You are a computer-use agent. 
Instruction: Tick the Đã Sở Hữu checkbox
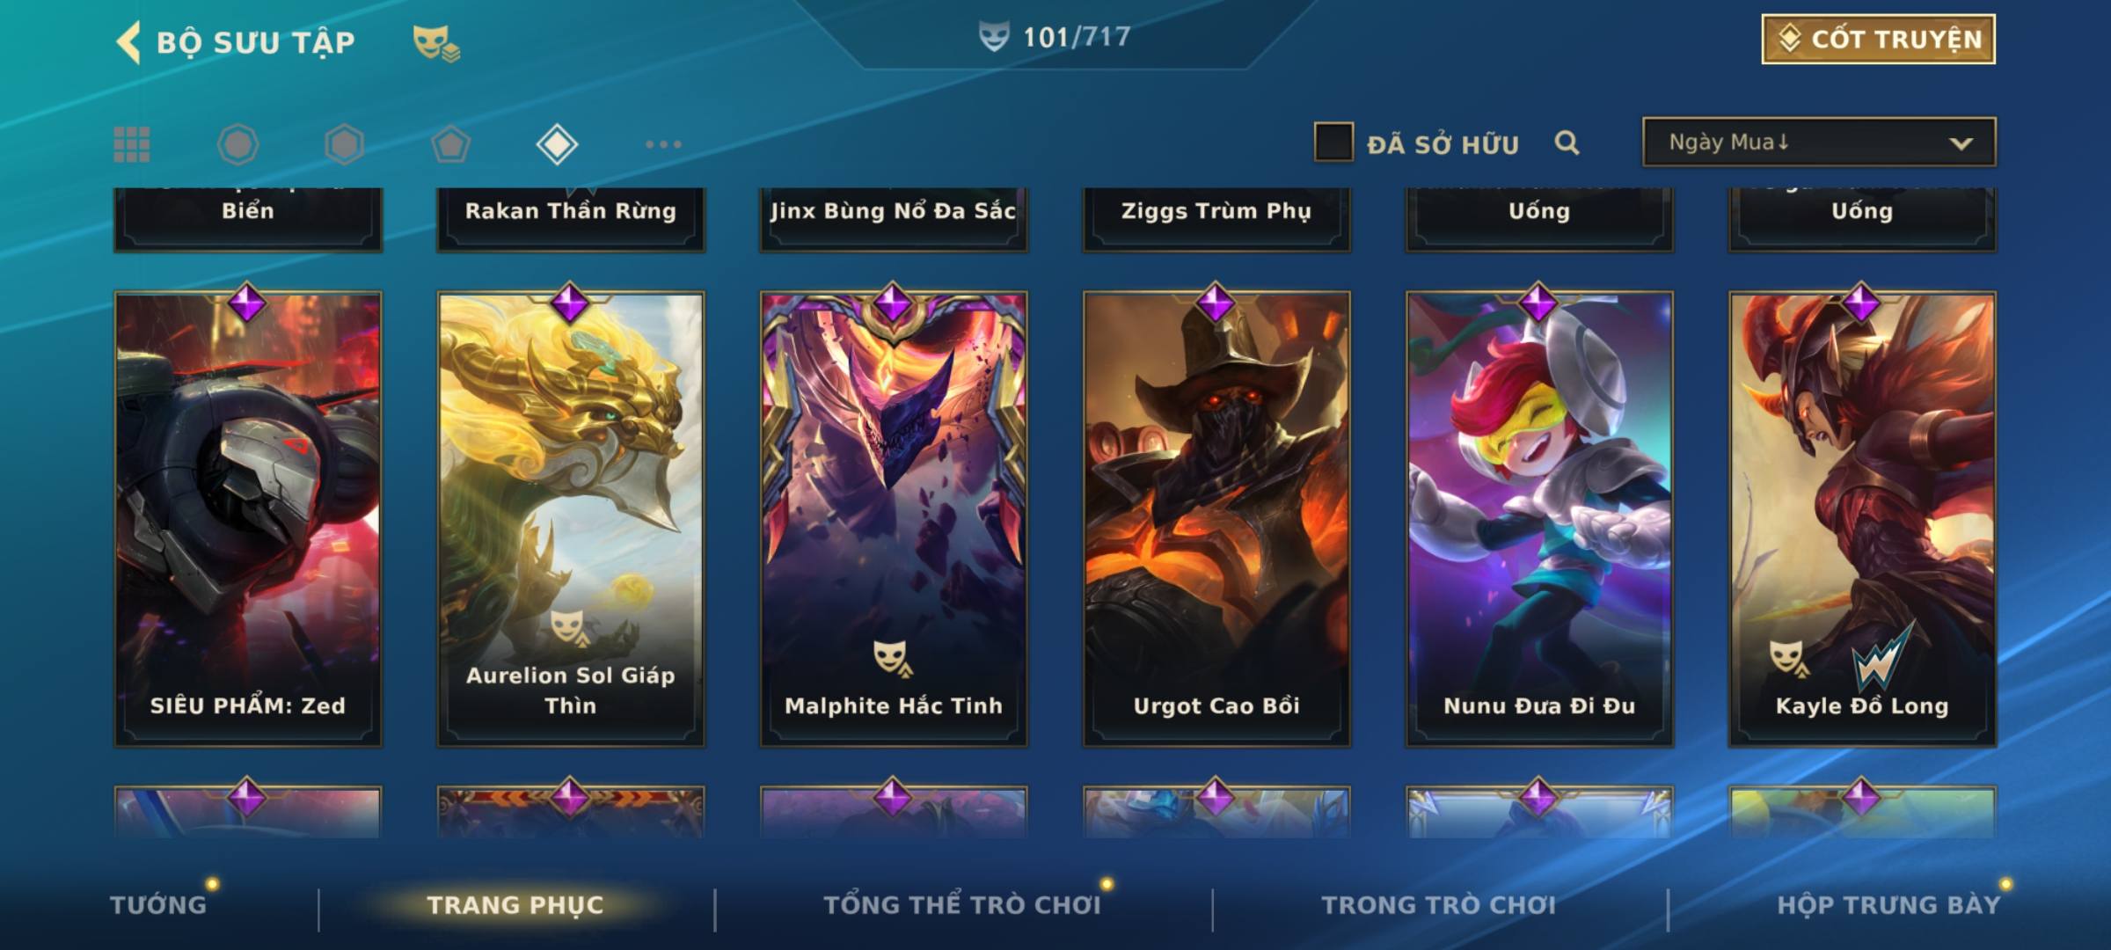click(x=1333, y=142)
